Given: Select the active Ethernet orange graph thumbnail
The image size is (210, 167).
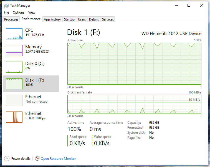Looking at the screenshot, I should point(14,117).
